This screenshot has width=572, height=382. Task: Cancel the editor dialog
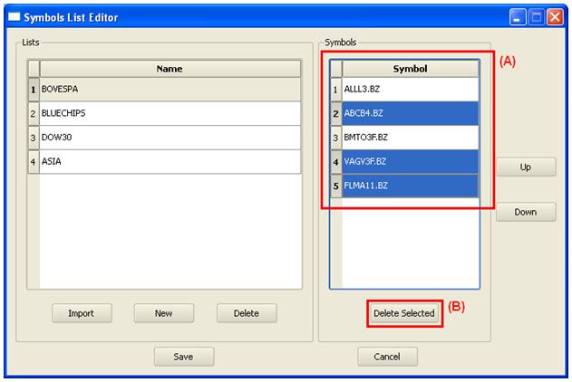point(387,357)
